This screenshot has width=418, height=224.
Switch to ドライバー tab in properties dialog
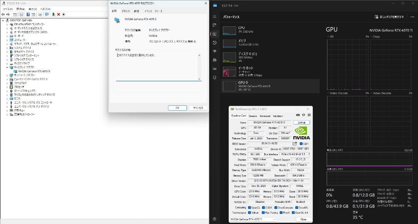(126, 11)
